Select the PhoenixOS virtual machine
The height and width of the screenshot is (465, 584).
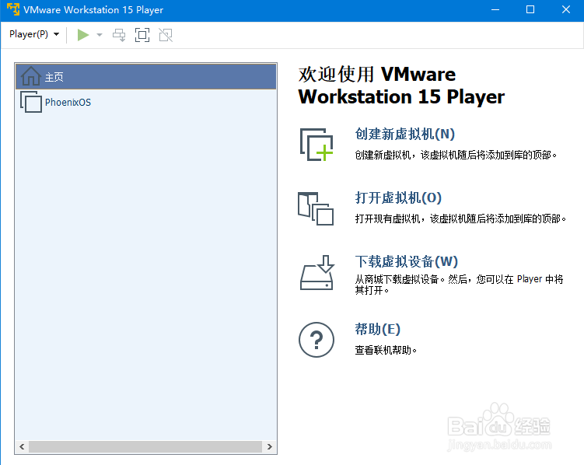click(x=145, y=102)
